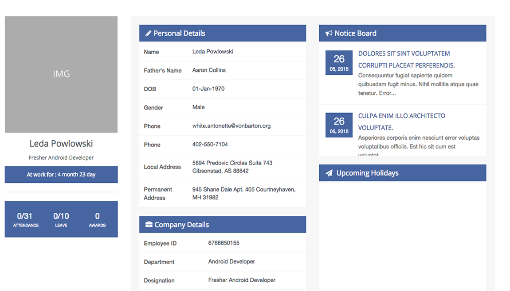Click the 0/10 Leave stat

61,219
